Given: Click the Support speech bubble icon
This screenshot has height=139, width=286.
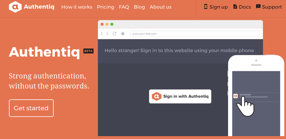Looking at the screenshot, I should (258, 7).
